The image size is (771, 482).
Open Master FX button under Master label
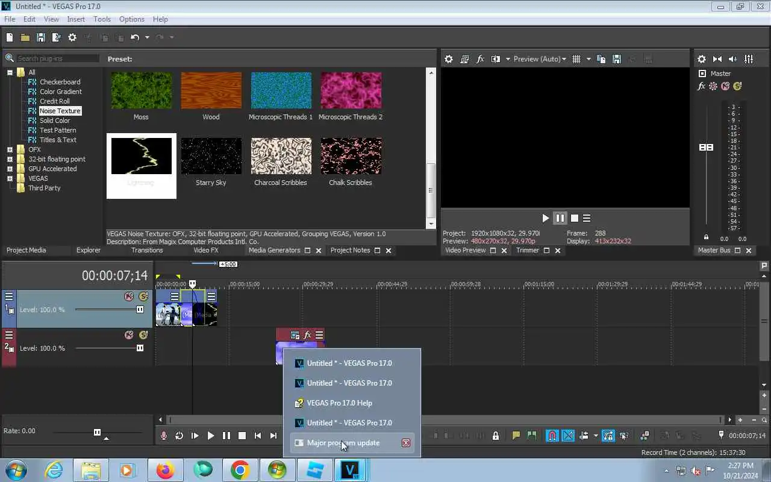[x=702, y=86]
